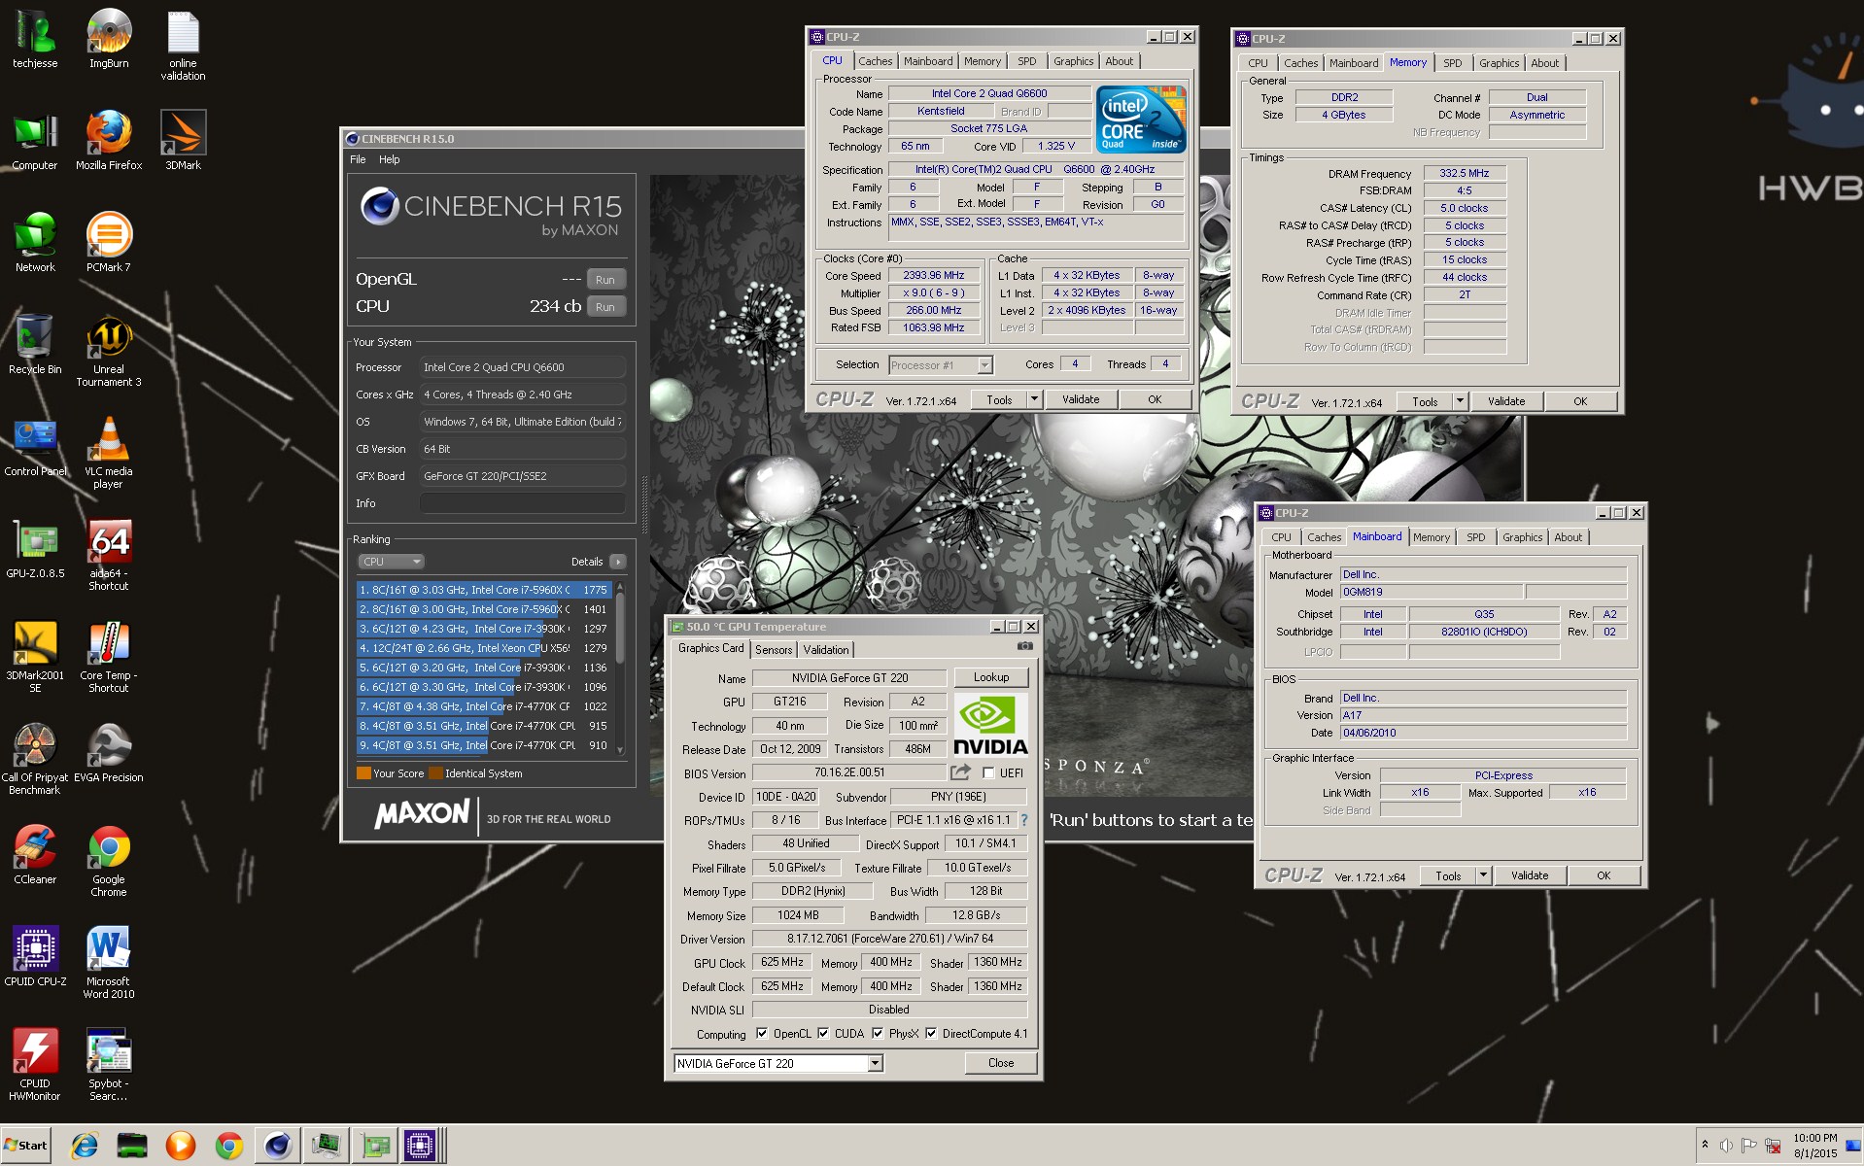
Task: Launch CCleaner from desktop
Action: [x=35, y=855]
